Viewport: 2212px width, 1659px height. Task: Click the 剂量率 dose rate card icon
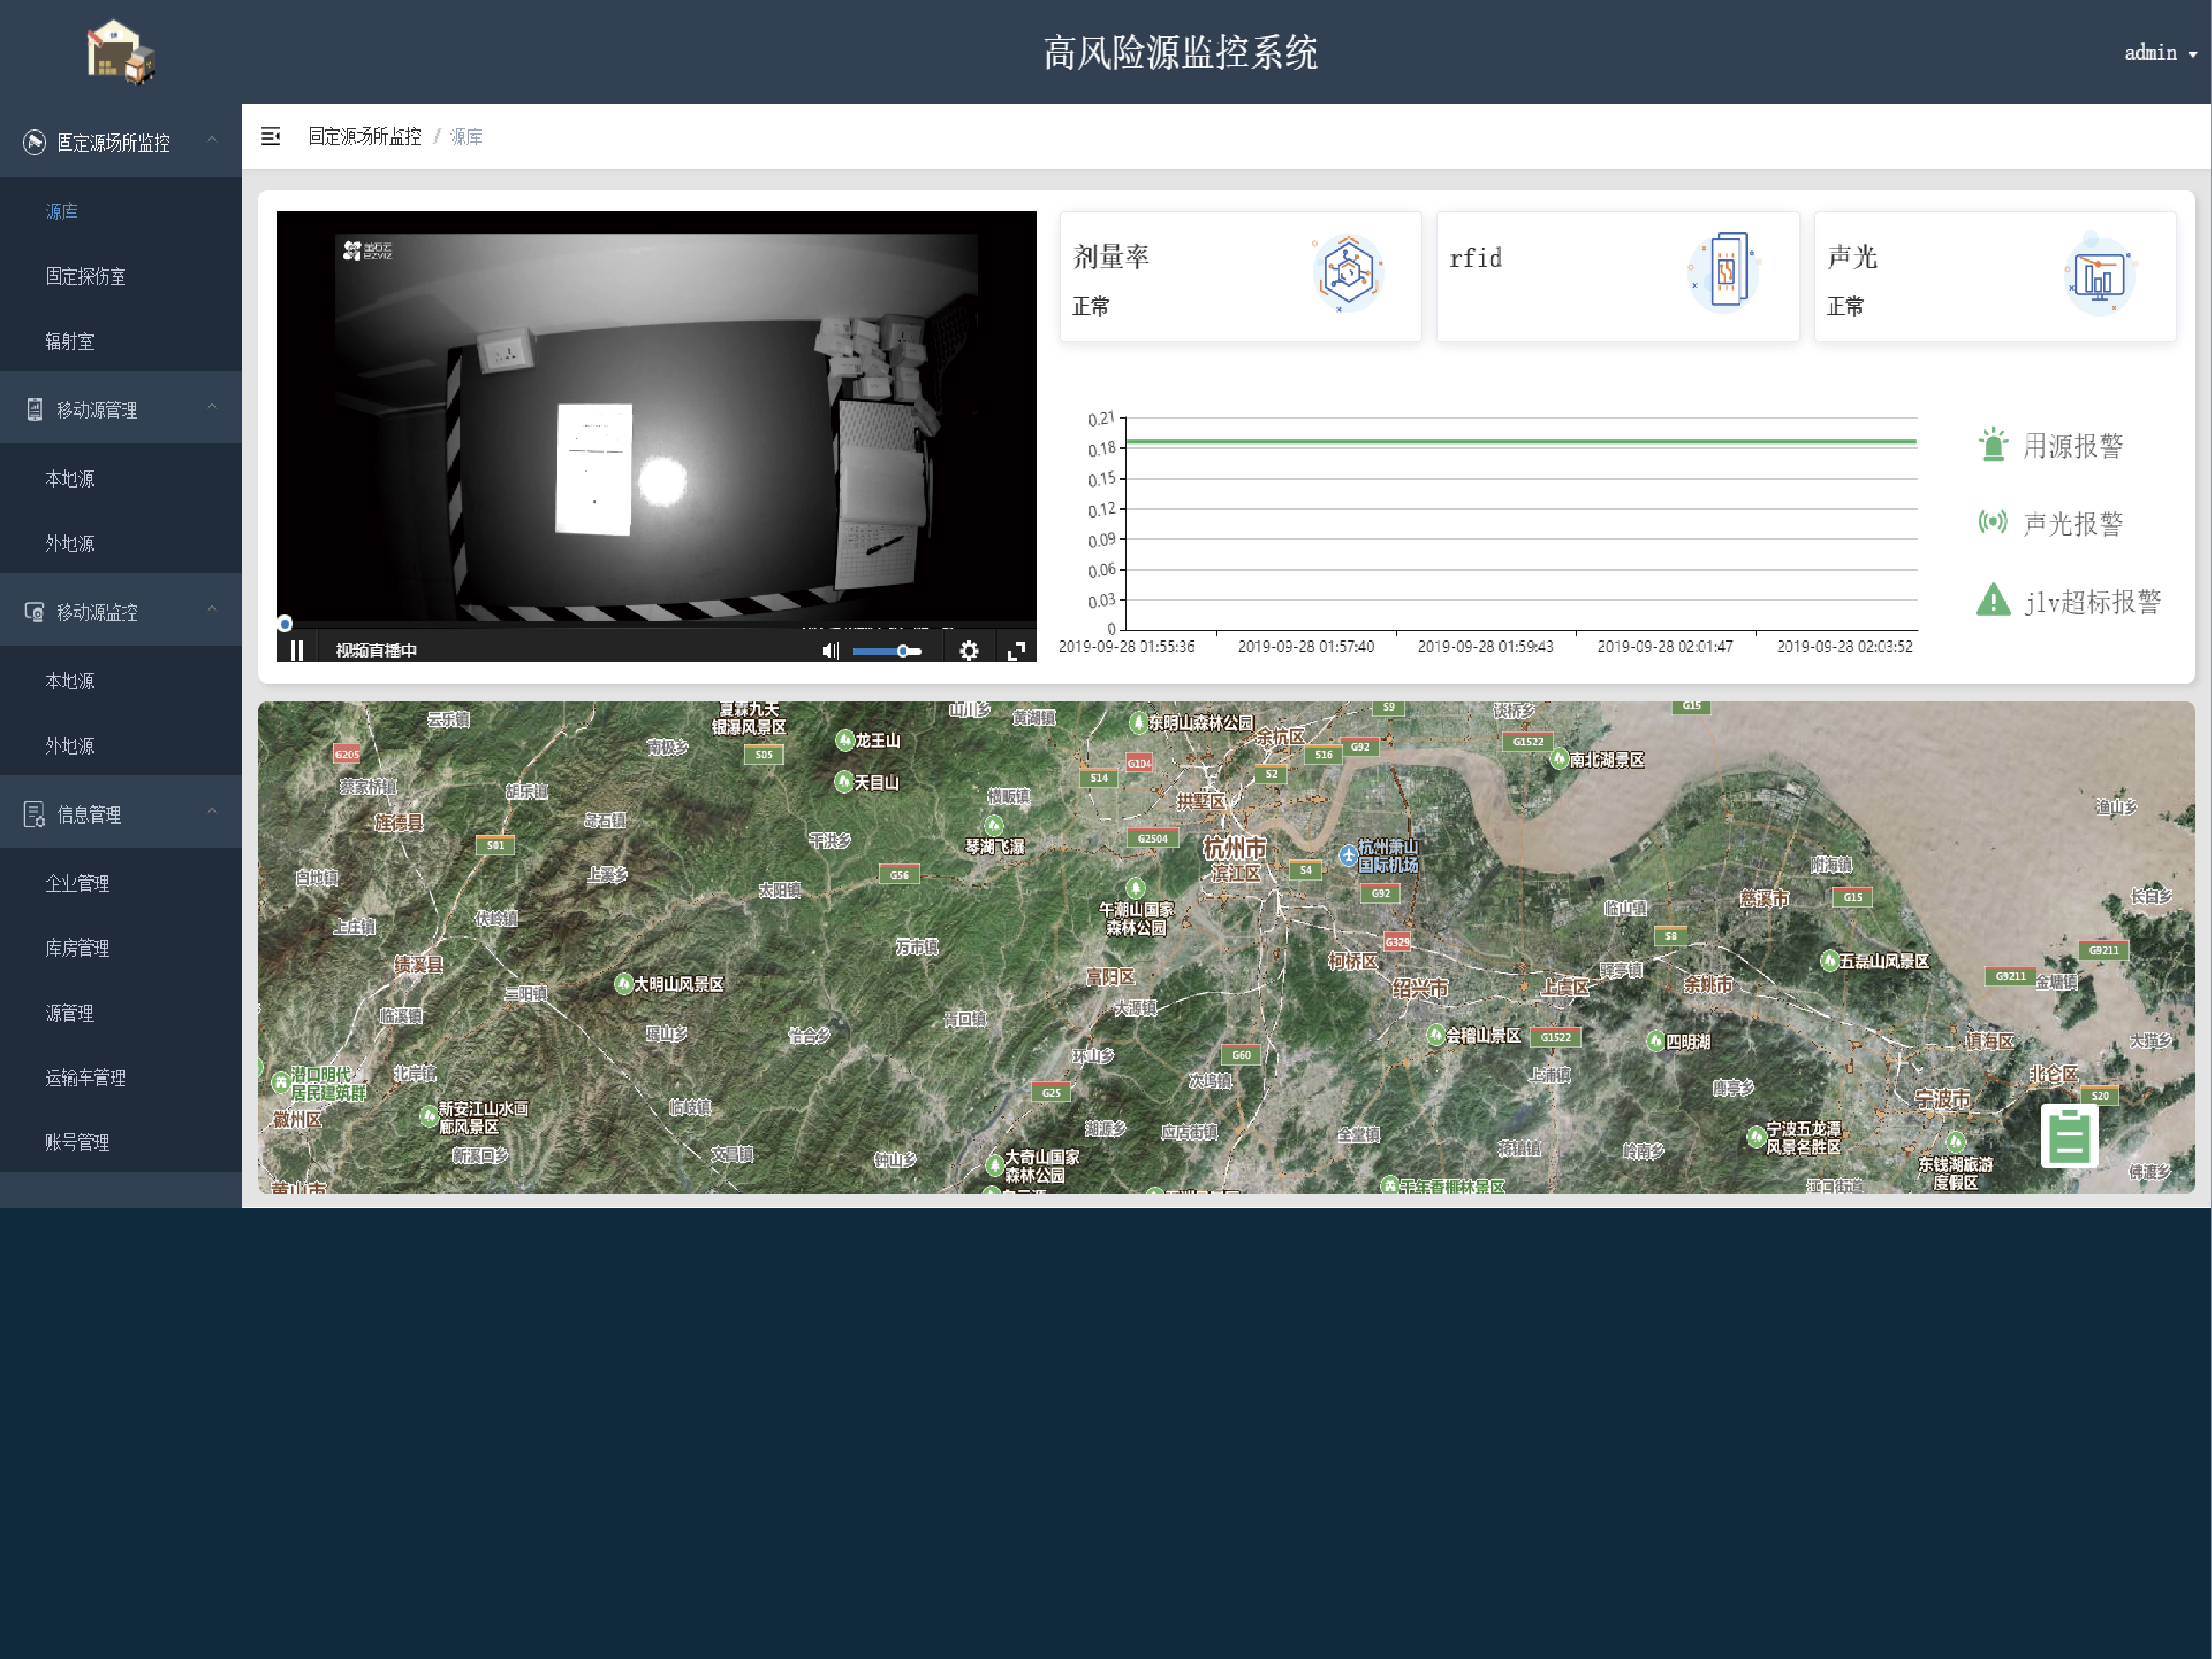click(1347, 273)
